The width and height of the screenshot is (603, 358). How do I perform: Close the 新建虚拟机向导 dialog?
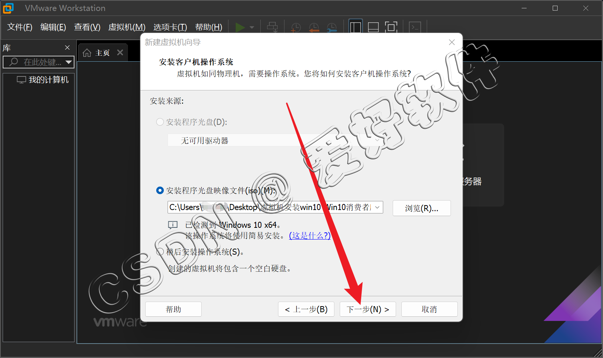[x=452, y=42]
